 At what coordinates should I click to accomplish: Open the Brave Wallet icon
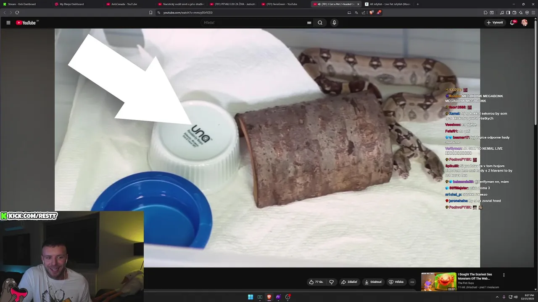514,13
